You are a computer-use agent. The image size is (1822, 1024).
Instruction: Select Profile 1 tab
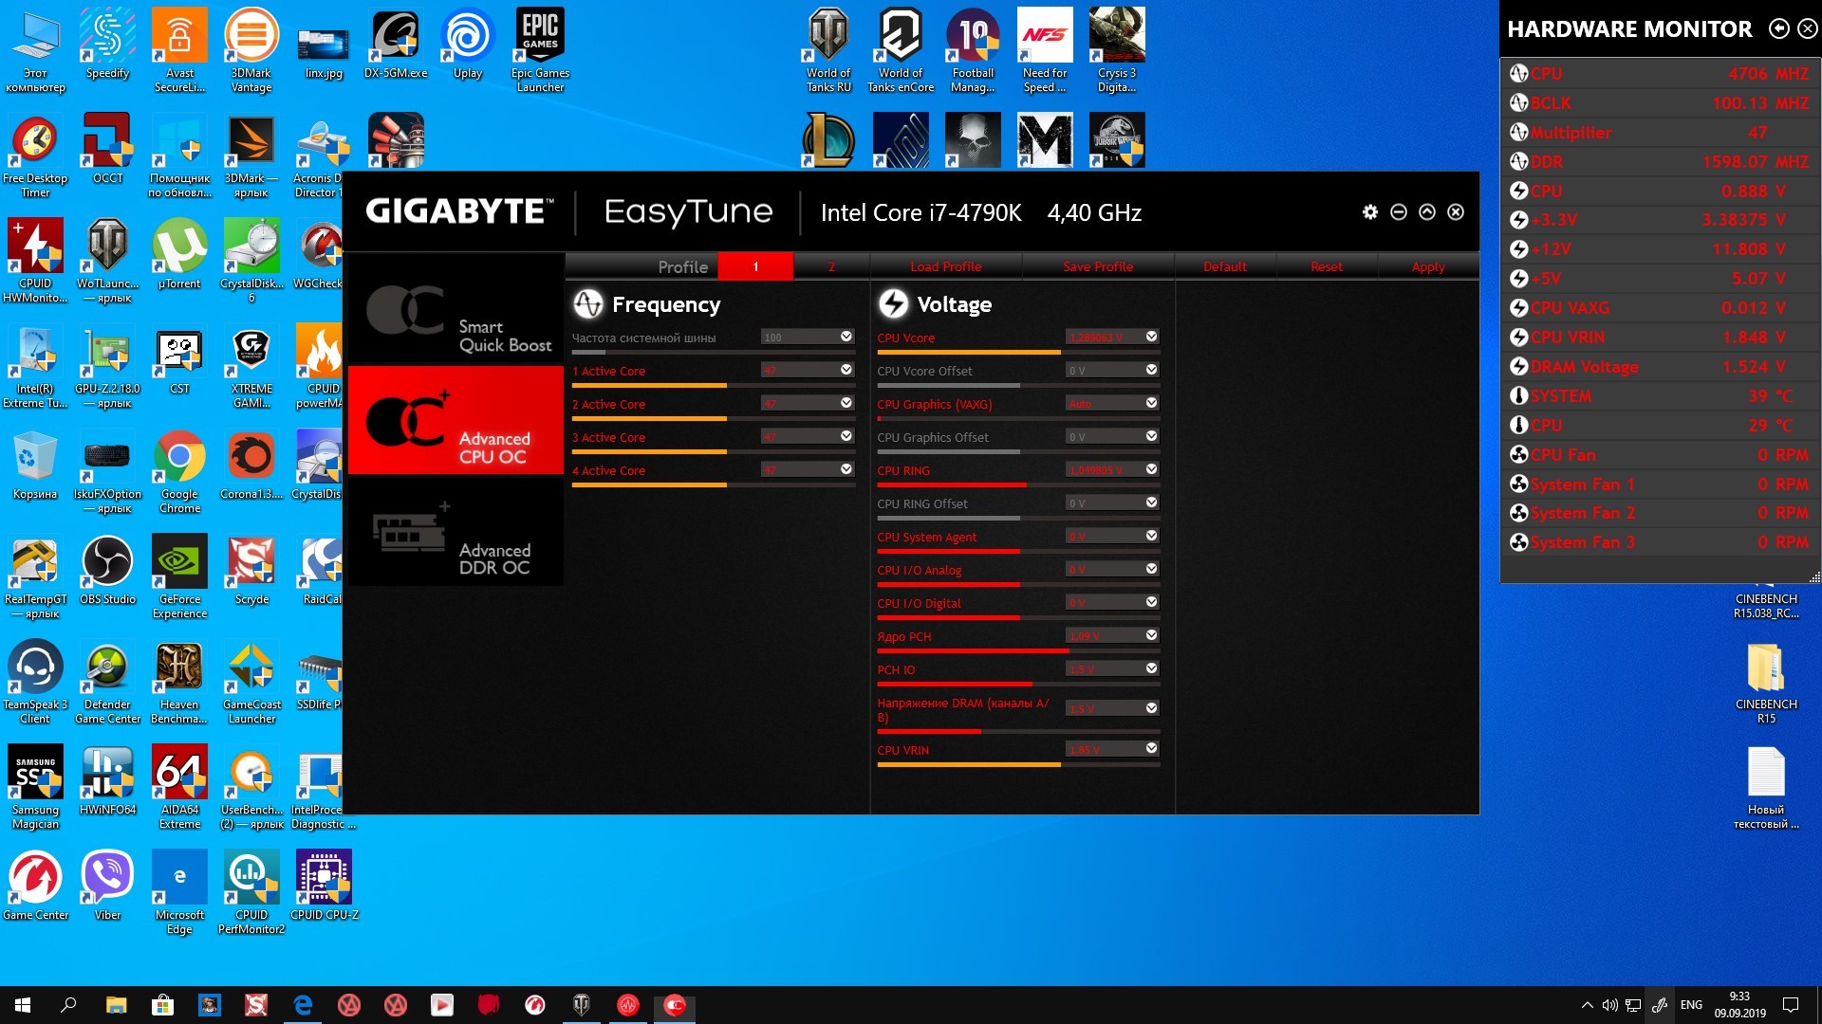[755, 267]
